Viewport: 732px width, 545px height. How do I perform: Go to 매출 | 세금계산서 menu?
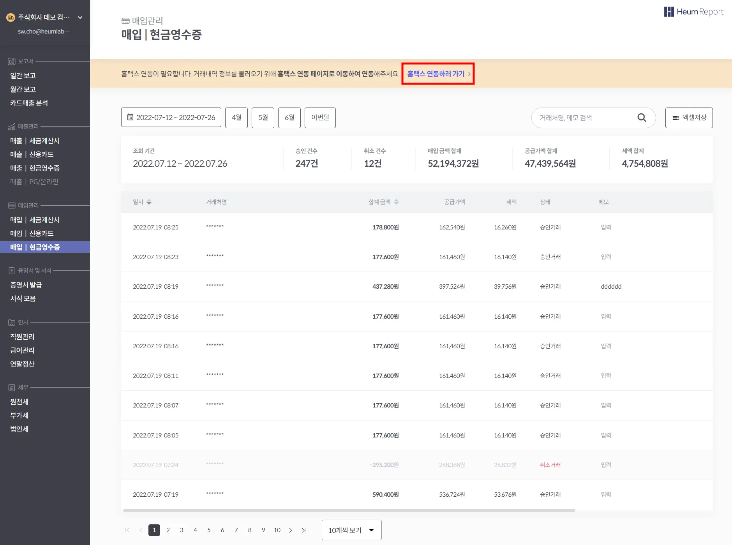[35, 141]
